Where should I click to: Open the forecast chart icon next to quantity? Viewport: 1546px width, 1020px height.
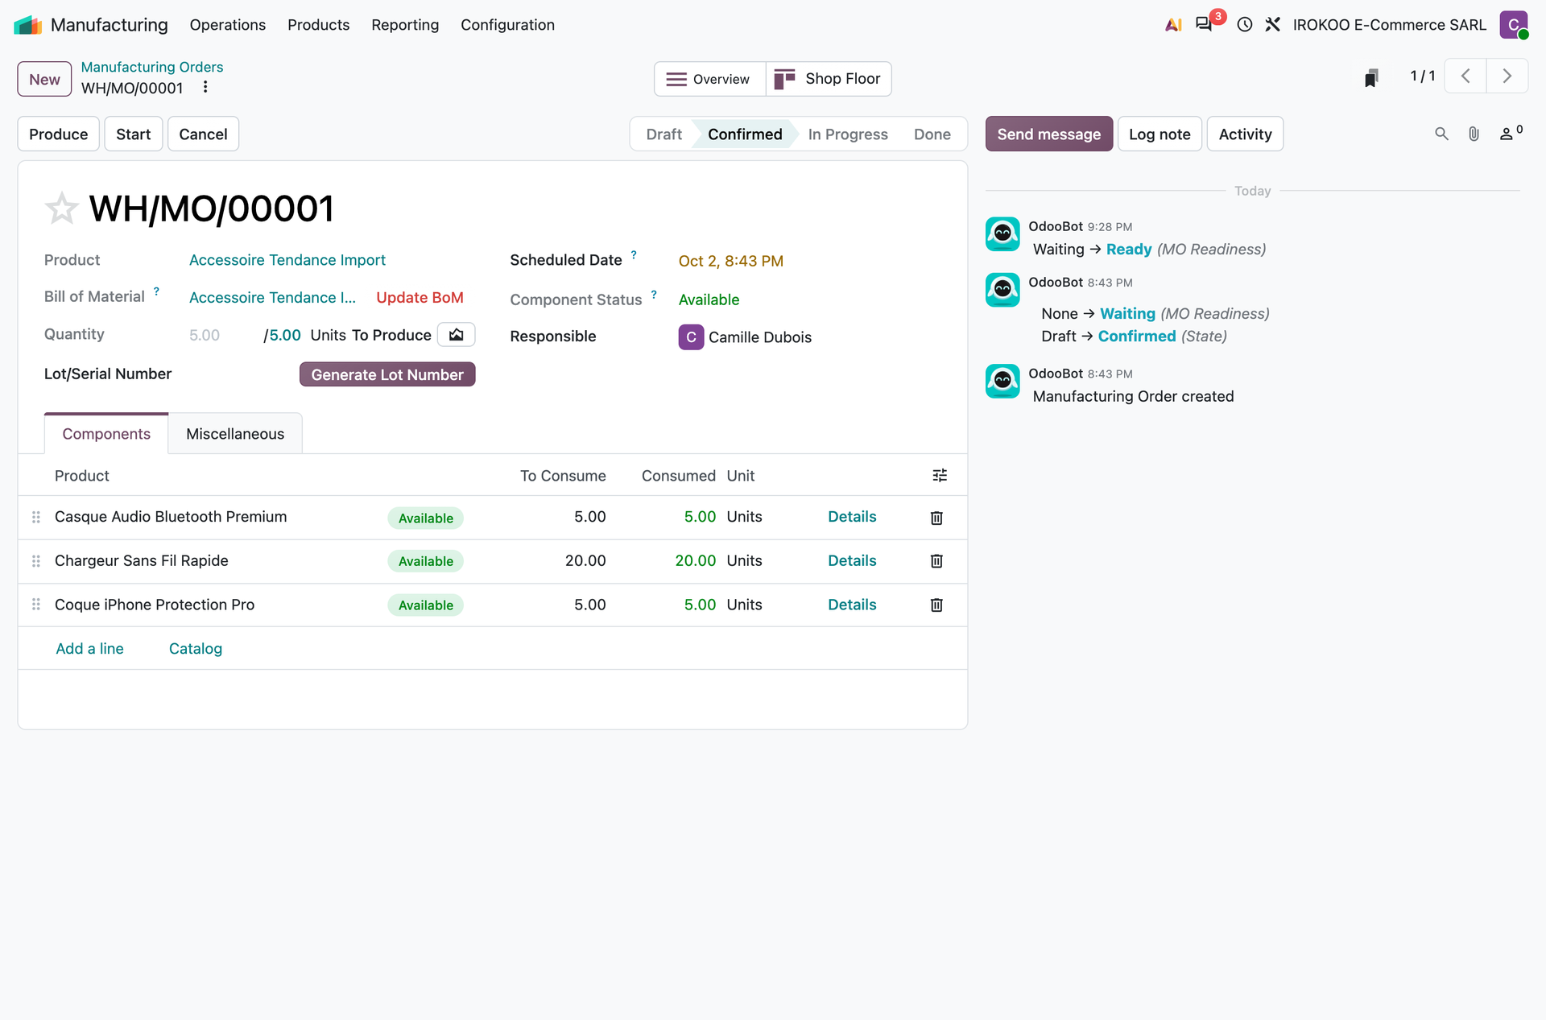tap(457, 335)
